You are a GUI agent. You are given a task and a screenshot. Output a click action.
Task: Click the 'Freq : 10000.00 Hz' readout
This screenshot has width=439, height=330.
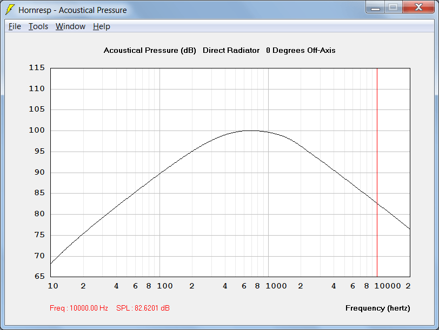point(79,308)
